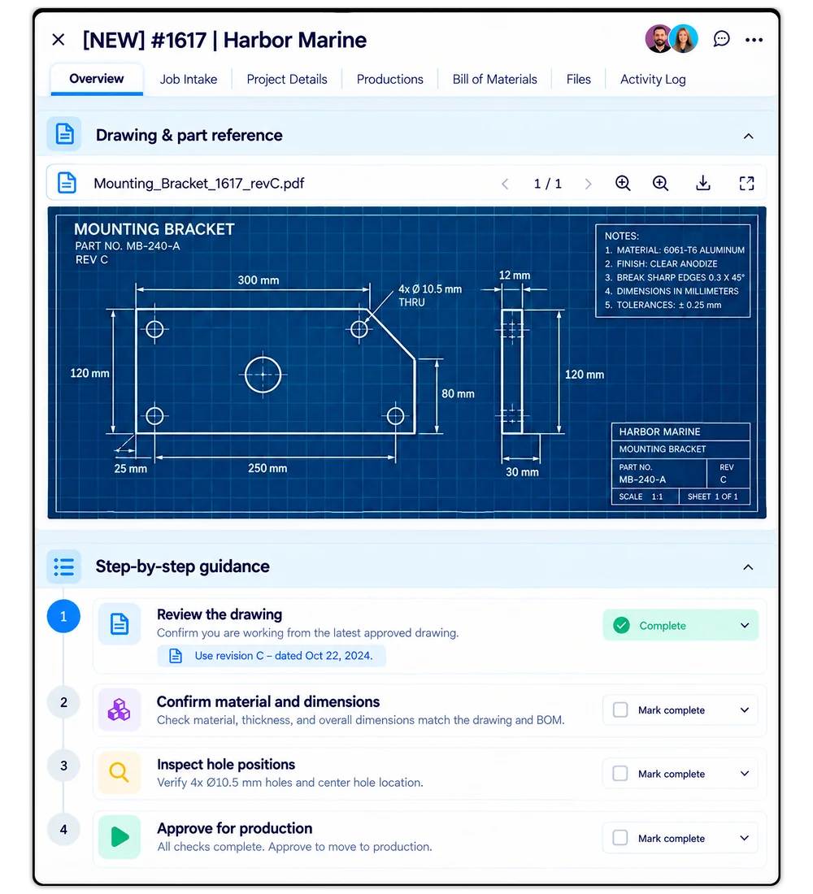Click the Mounting Bracket blueprint preview

pos(406,362)
